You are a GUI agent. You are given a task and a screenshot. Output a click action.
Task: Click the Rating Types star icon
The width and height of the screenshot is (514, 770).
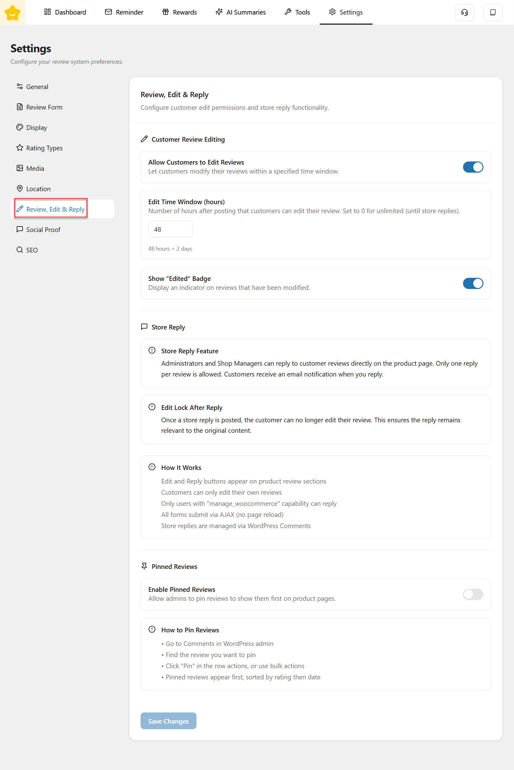20,148
